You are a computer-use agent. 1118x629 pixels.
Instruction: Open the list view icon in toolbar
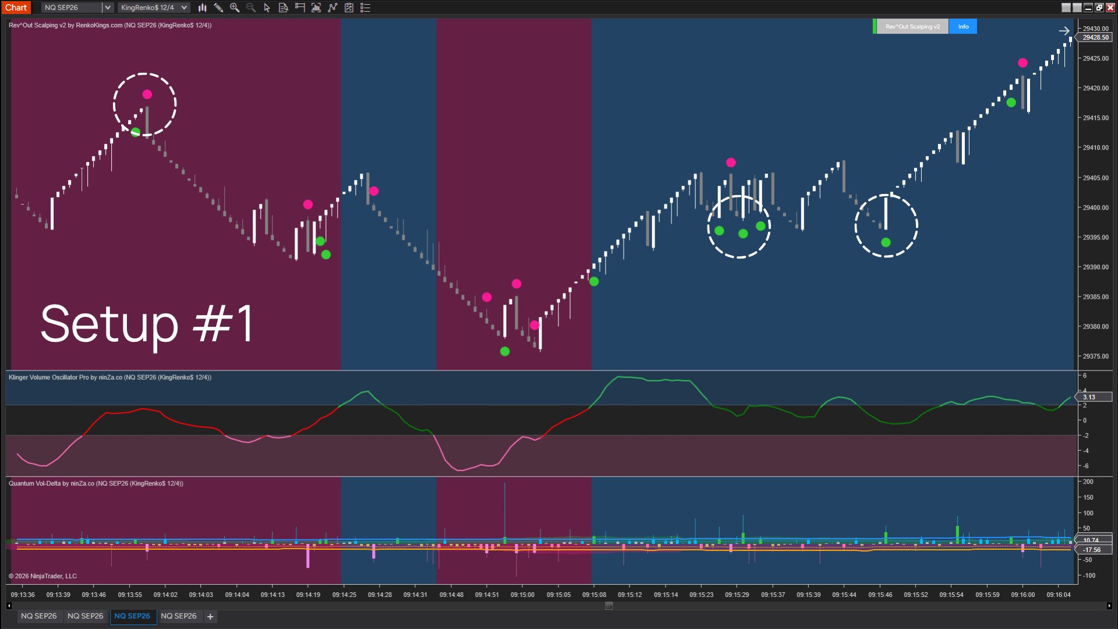coord(365,8)
